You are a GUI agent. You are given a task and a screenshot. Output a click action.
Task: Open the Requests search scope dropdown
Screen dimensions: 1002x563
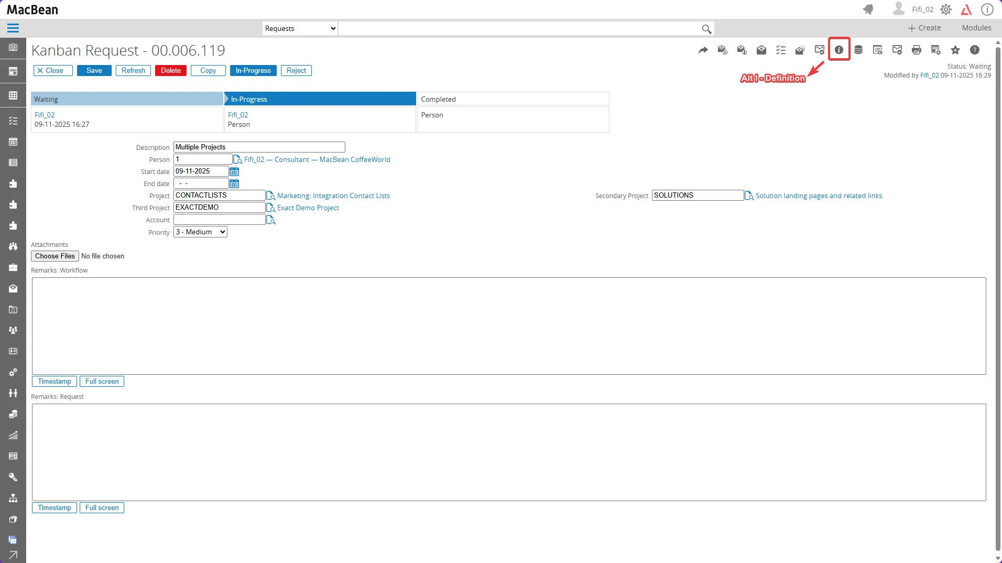pos(299,28)
